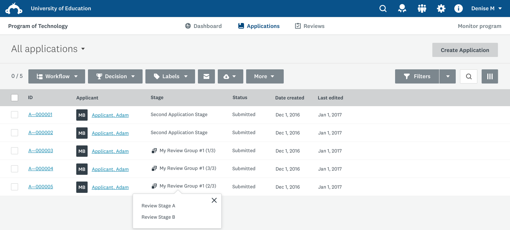
Task: Select Review Stage B in the popup
Action: click(x=158, y=217)
